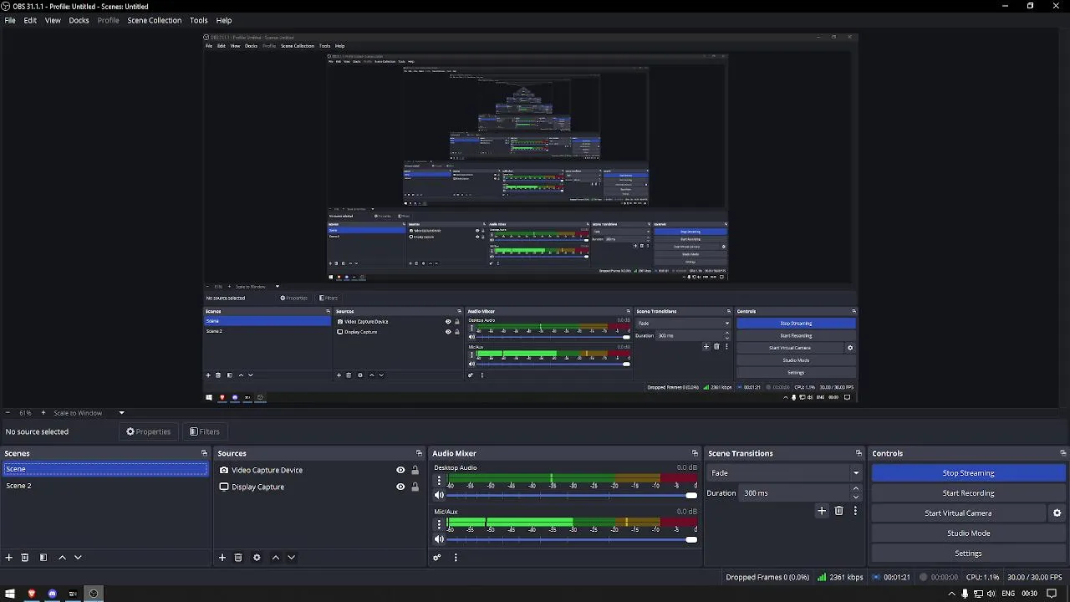Open source properties gear in the Sources toolbar
Image resolution: width=1070 pixels, height=602 pixels.
[x=257, y=558]
